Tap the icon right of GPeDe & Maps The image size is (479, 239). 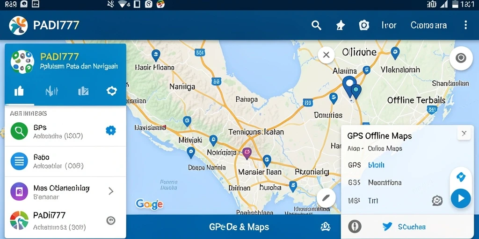point(326,226)
